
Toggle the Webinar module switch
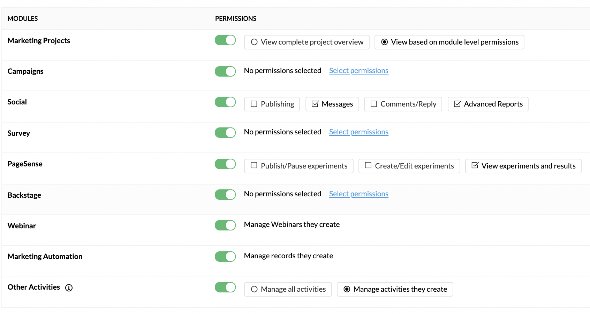click(225, 225)
